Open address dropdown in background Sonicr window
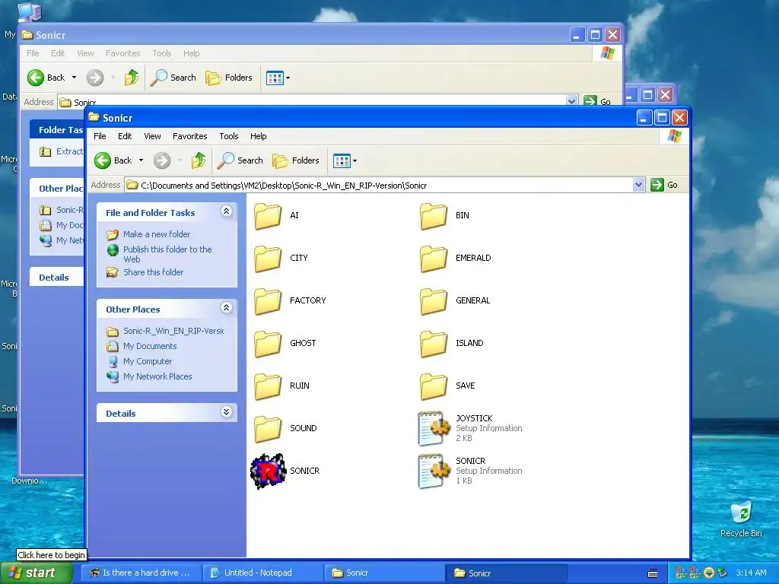 point(572,101)
